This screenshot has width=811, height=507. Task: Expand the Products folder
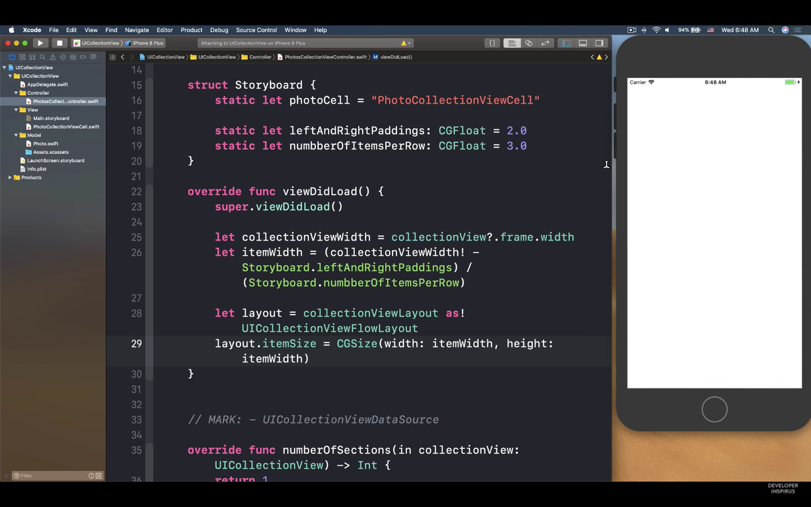[x=10, y=177]
